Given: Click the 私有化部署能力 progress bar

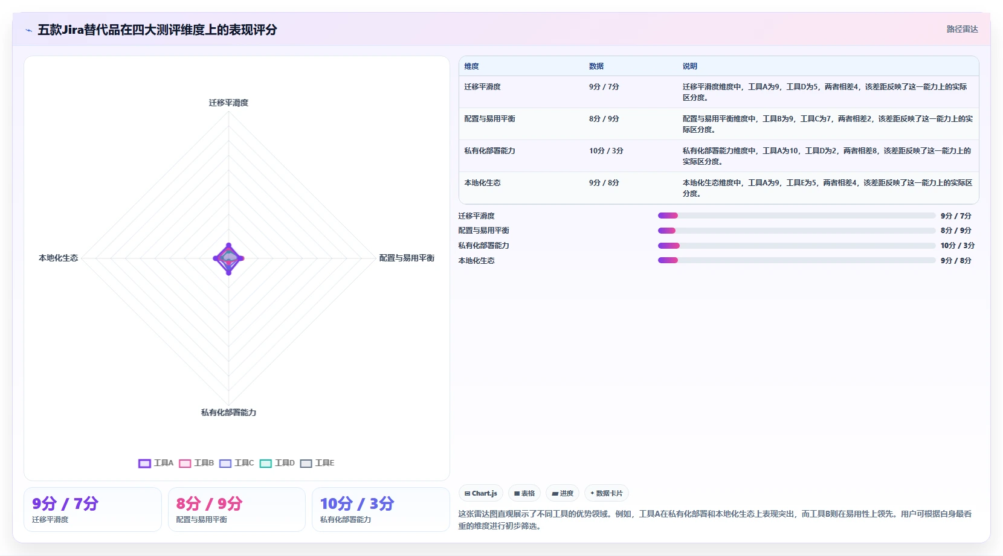Looking at the screenshot, I should tap(796, 246).
